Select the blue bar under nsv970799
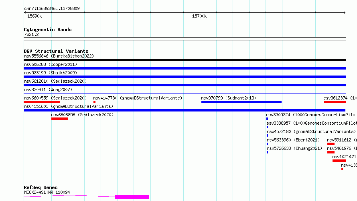 (241, 102)
